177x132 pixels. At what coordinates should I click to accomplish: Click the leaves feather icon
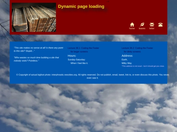click(x=142, y=24)
